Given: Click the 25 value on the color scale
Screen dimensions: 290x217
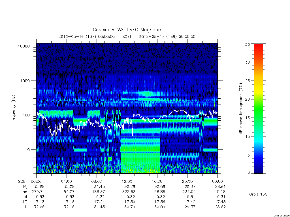Looking at the screenshot, I should click(248, 81).
